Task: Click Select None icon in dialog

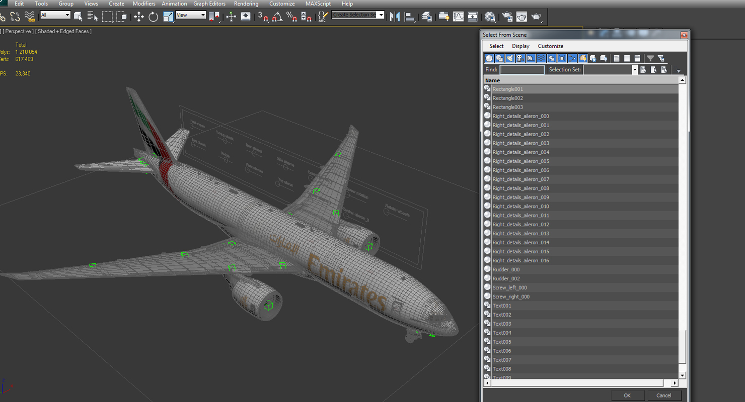Action: tap(627, 58)
